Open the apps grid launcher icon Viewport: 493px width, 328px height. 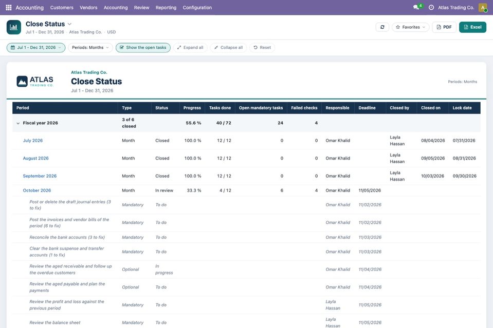pos(9,8)
